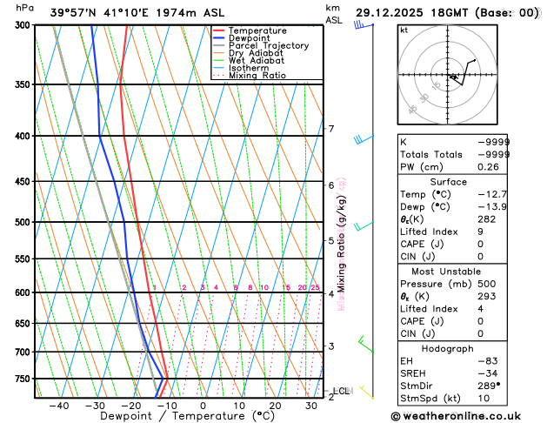Click the hodograph circle center
The width and height of the screenshot is (547, 423).
[x=450, y=77]
